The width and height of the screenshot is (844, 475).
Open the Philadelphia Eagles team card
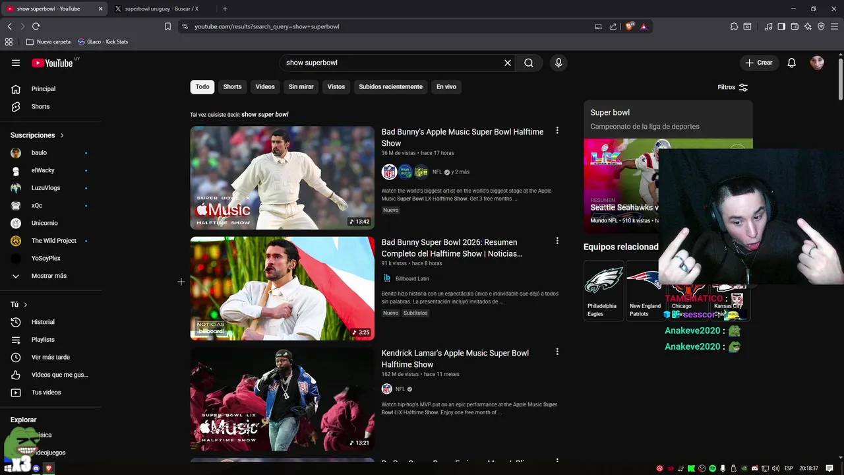603,290
